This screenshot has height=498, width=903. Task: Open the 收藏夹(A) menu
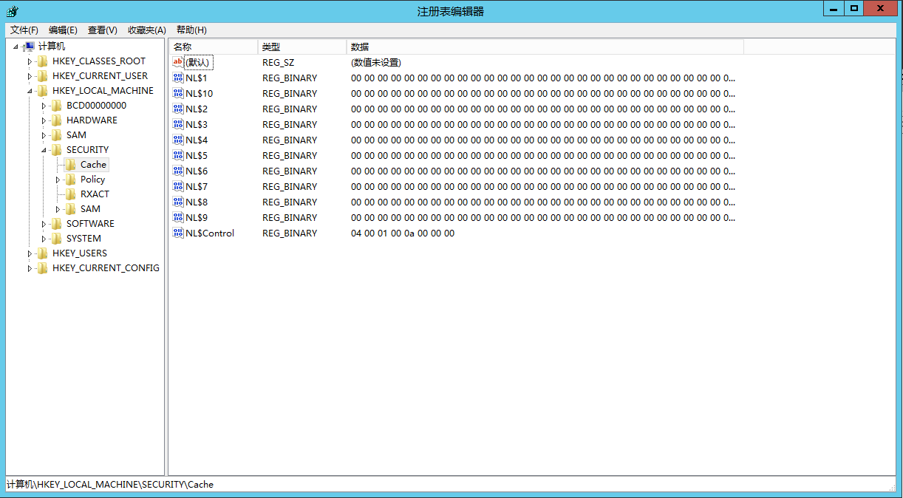pyautogui.click(x=146, y=30)
